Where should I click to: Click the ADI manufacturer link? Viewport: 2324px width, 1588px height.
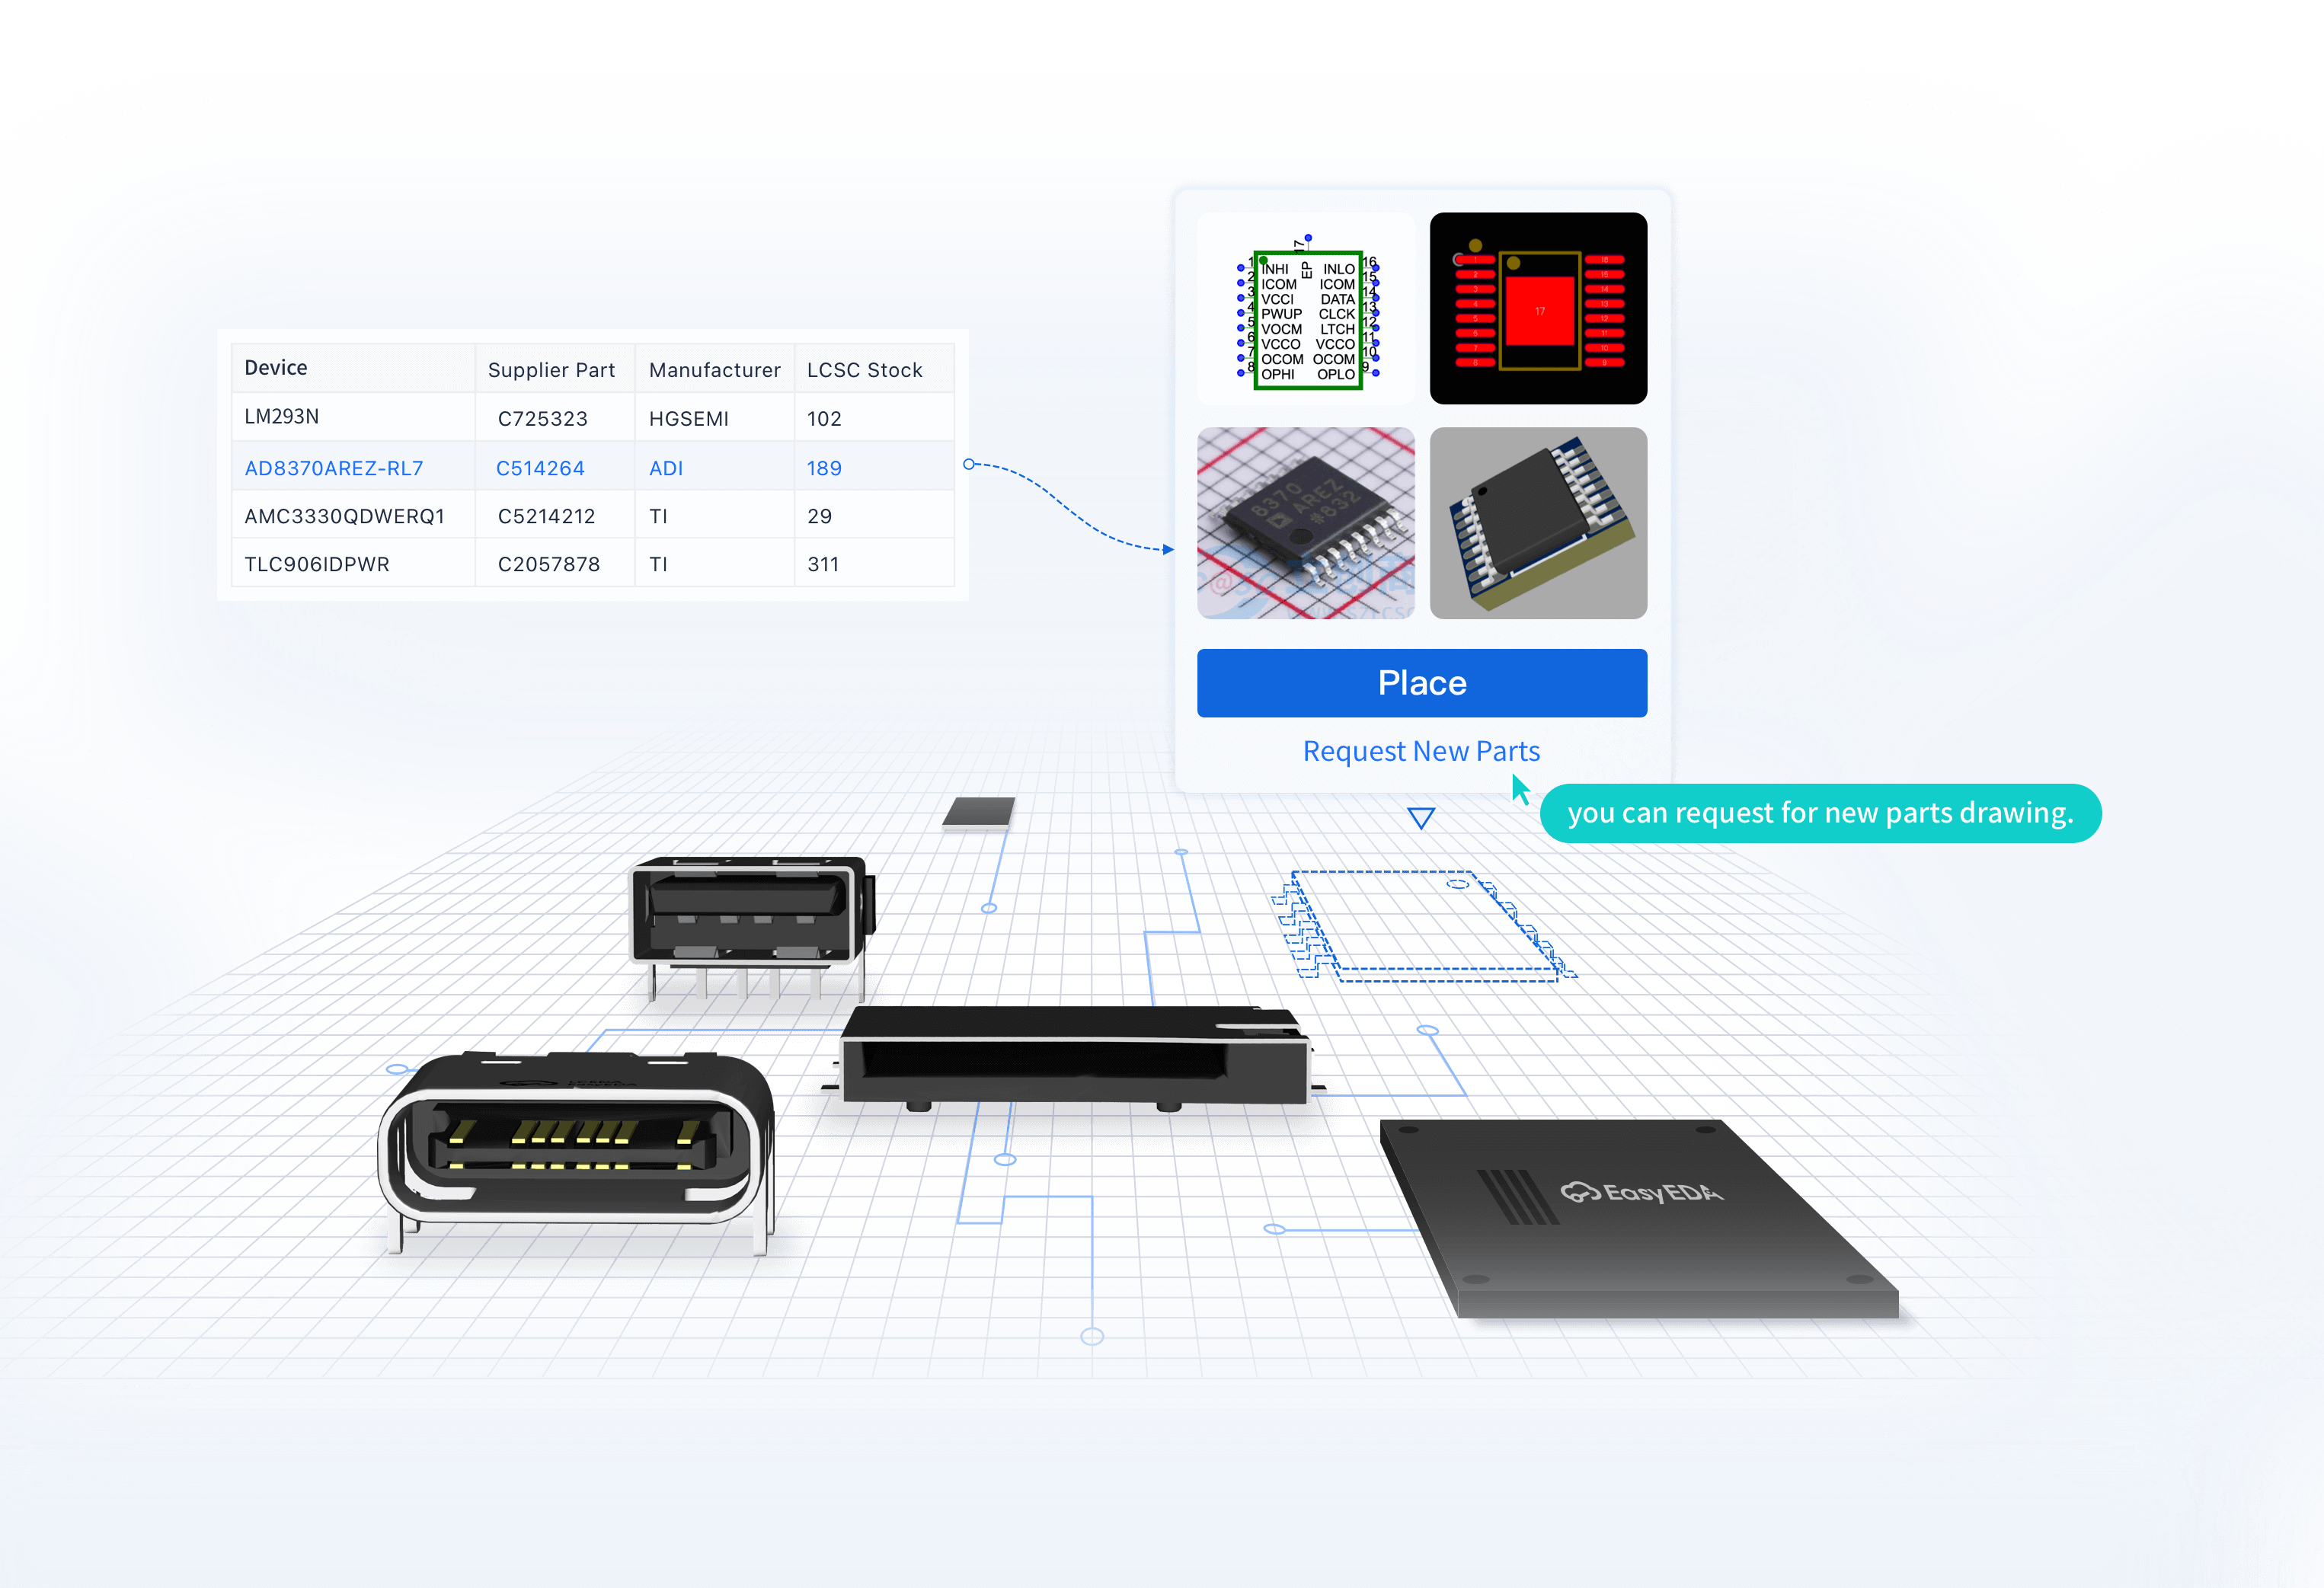pos(666,468)
